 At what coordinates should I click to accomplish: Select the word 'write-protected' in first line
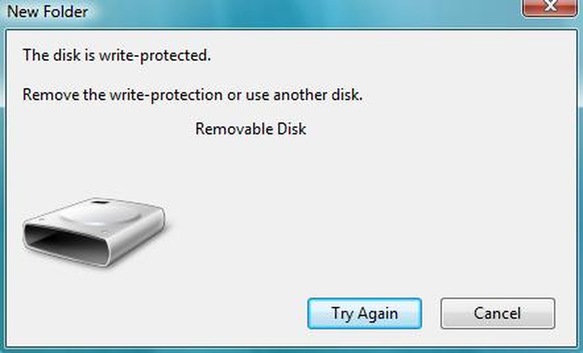coord(154,55)
